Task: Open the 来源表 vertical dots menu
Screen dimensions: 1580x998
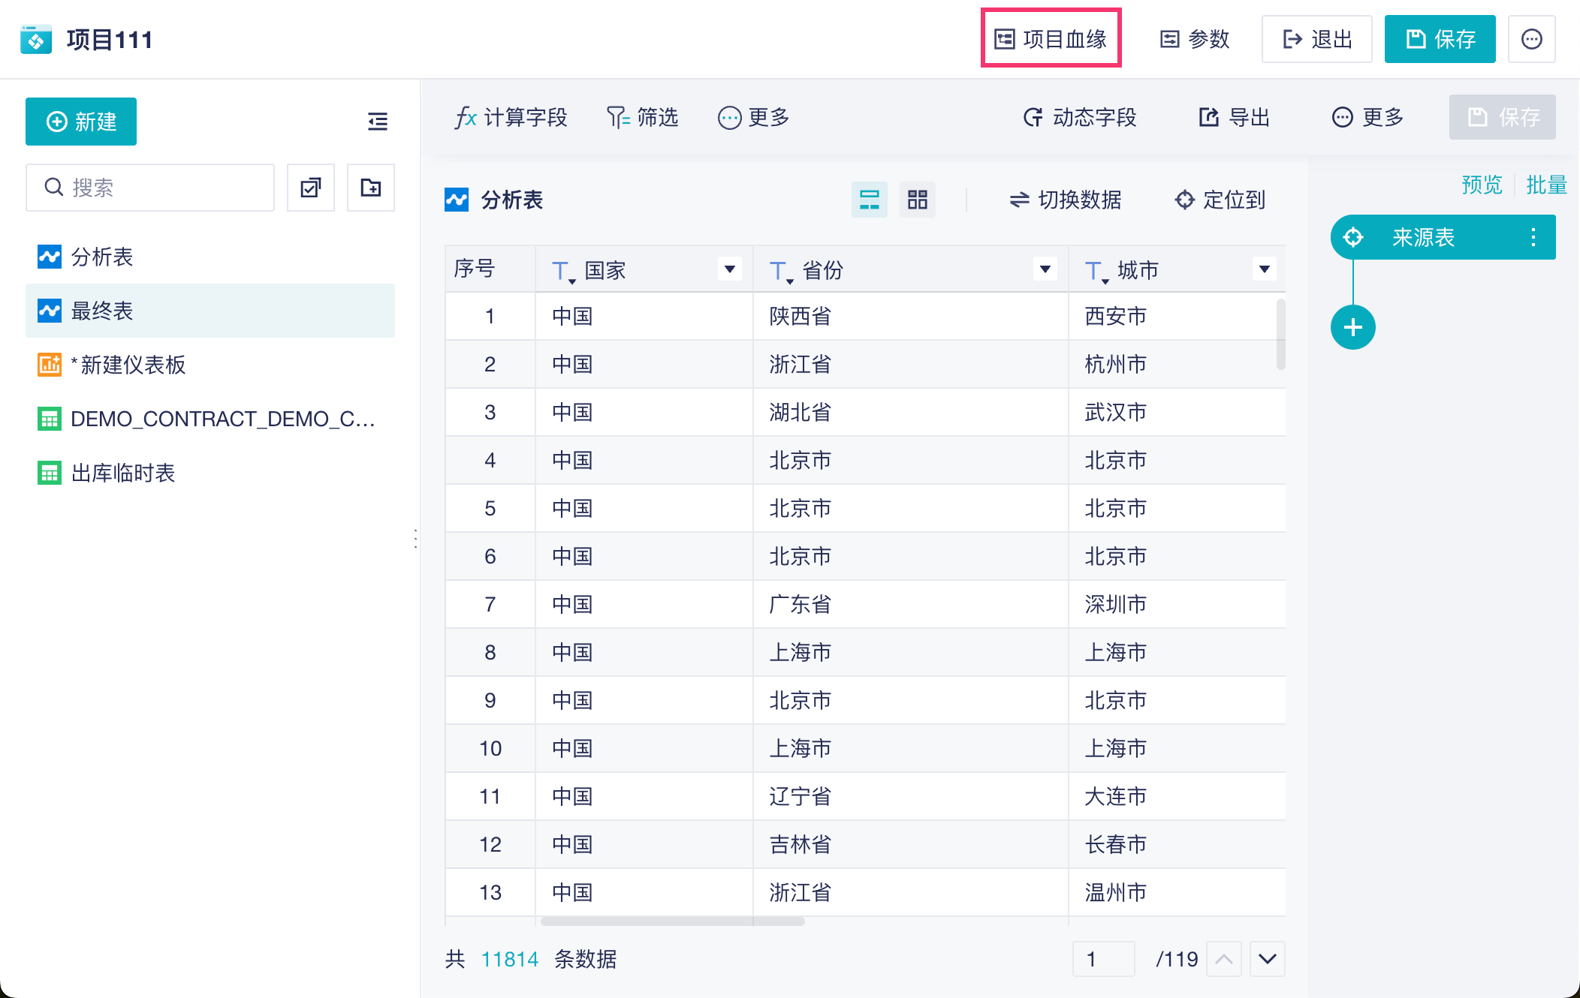Action: pos(1533,238)
